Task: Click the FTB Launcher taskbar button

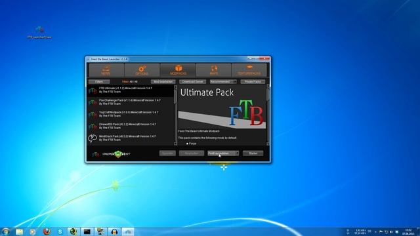Action: point(128,231)
